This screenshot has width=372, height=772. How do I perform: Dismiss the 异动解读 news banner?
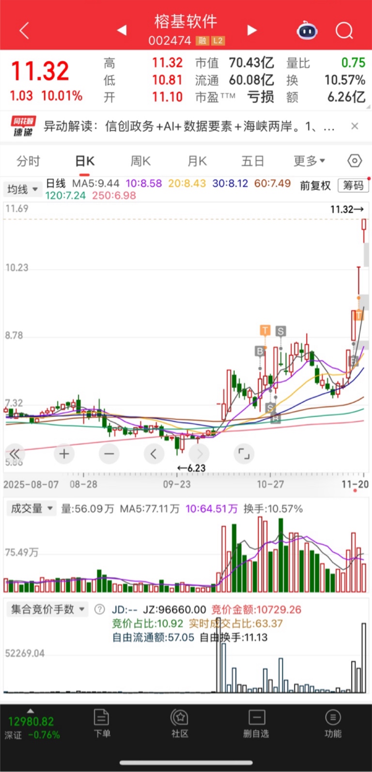point(355,126)
